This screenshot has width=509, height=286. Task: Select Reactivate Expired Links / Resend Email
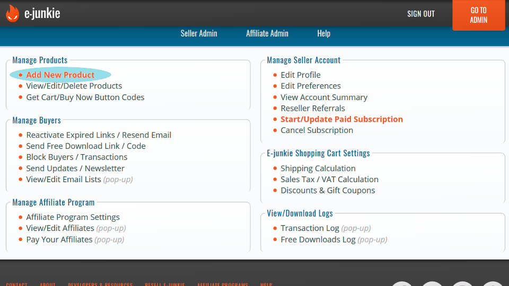(x=99, y=135)
